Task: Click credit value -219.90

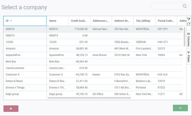Action: pos(83,68)
